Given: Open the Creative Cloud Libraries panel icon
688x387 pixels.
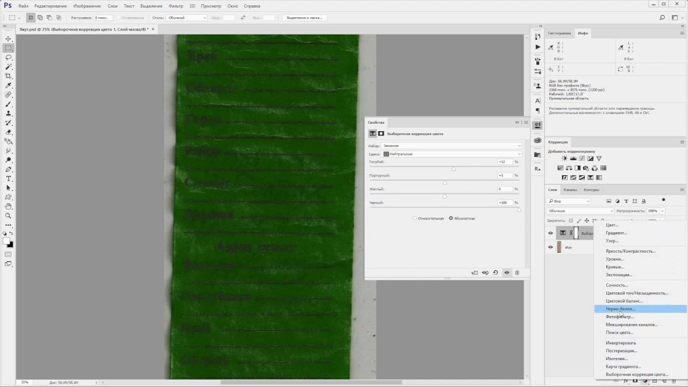Looking at the screenshot, I should click(537, 141).
